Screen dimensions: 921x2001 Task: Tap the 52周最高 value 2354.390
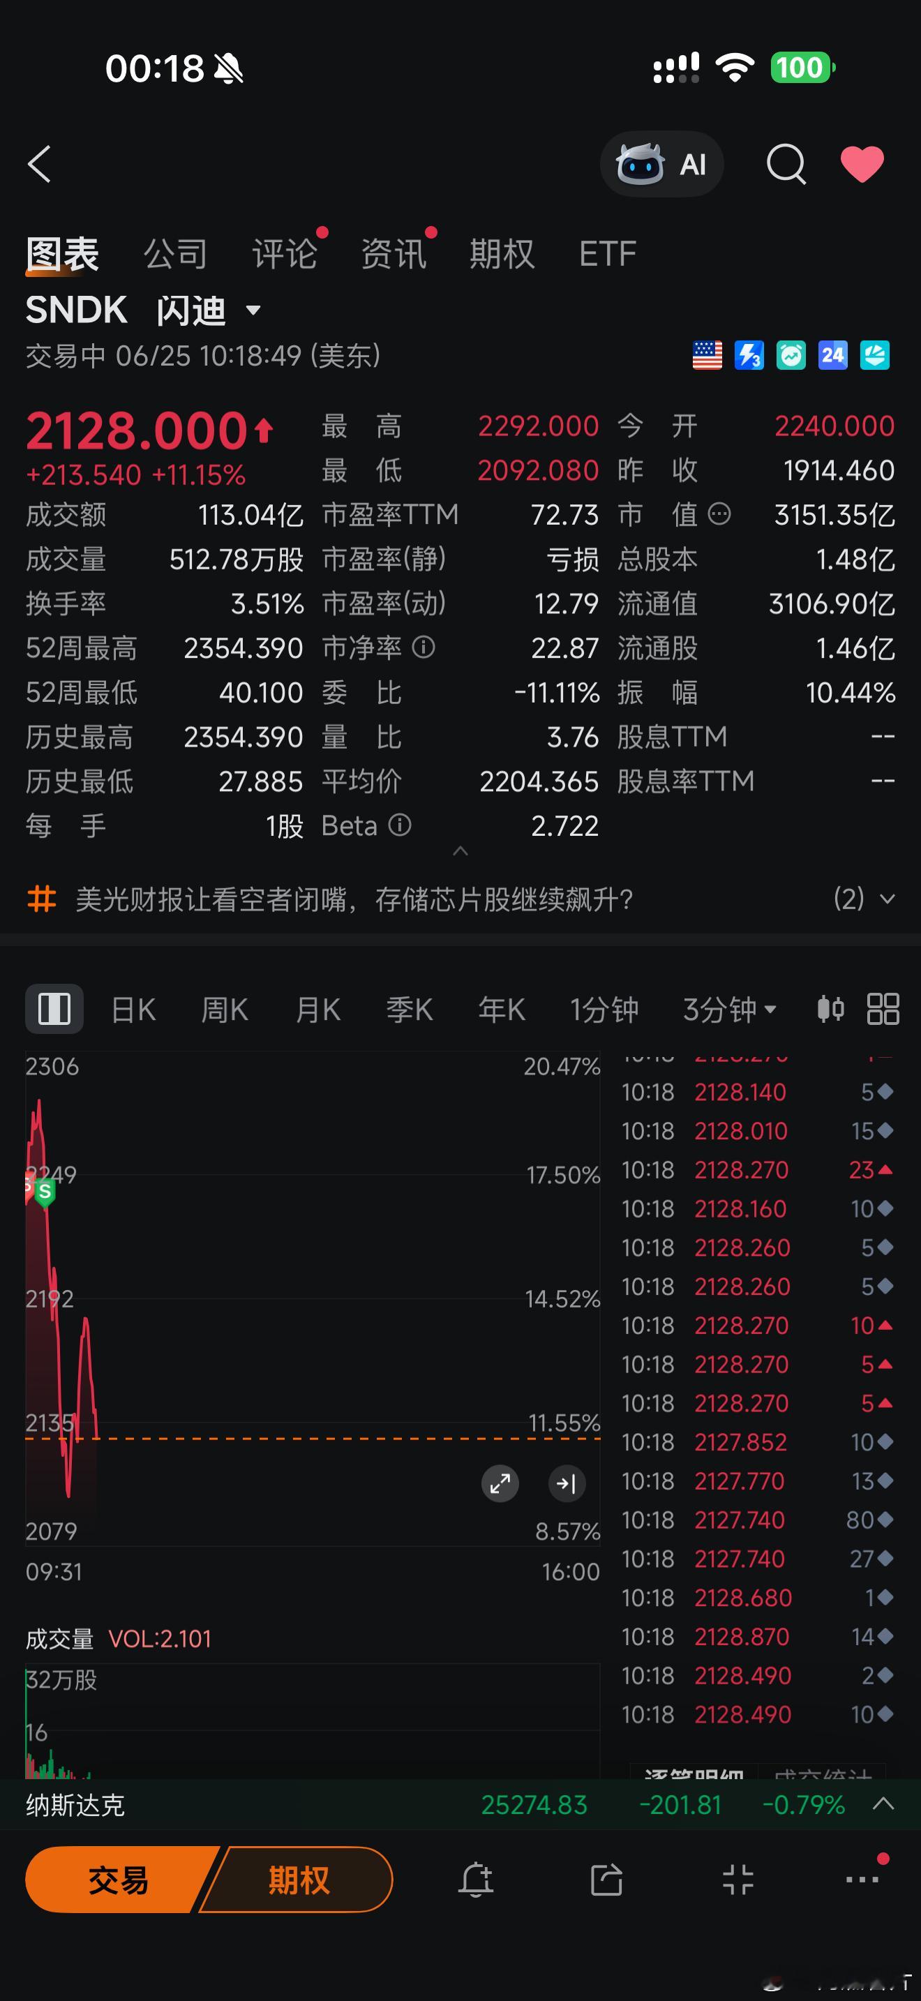pyautogui.click(x=243, y=648)
